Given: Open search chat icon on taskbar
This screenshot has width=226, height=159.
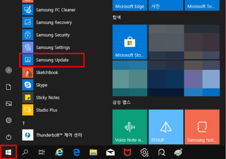Looking at the screenshot, I should tap(161, 152).
